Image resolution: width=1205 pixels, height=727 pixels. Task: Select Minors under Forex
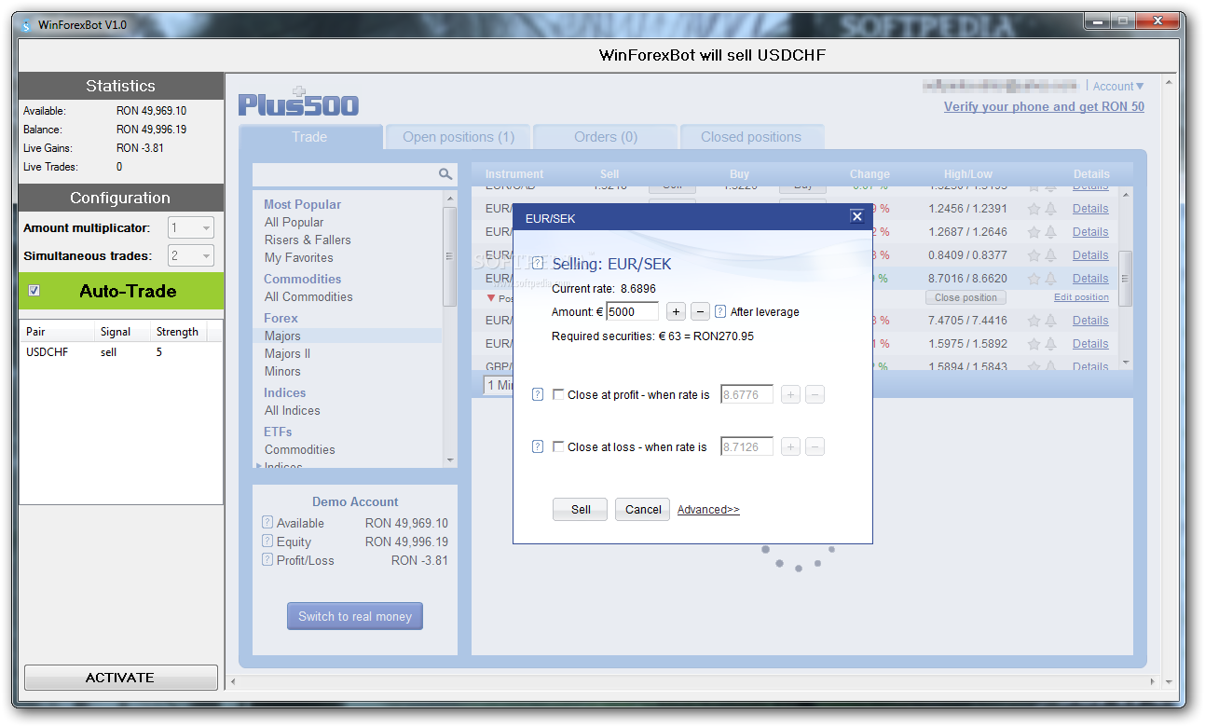pos(282,371)
